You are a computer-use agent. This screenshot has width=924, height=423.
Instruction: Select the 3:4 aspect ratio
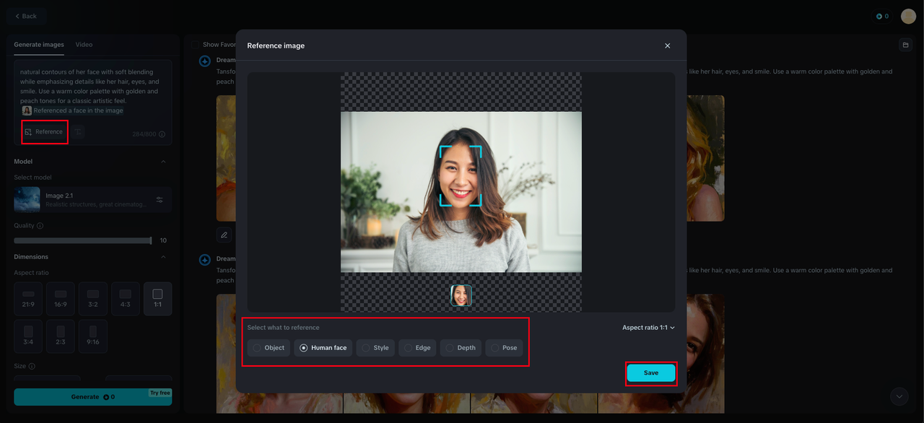(x=28, y=336)
